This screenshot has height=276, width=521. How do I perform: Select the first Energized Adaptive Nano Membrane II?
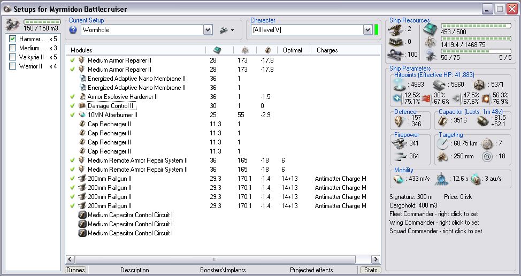136,79
